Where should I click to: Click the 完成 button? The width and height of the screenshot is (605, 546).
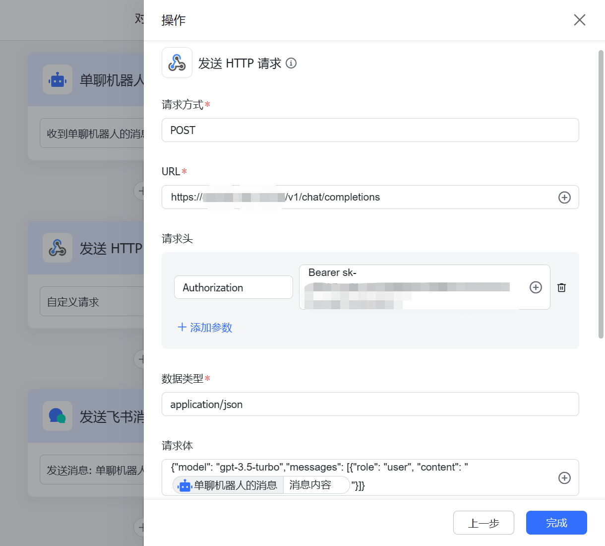click(x=556, y=523)
